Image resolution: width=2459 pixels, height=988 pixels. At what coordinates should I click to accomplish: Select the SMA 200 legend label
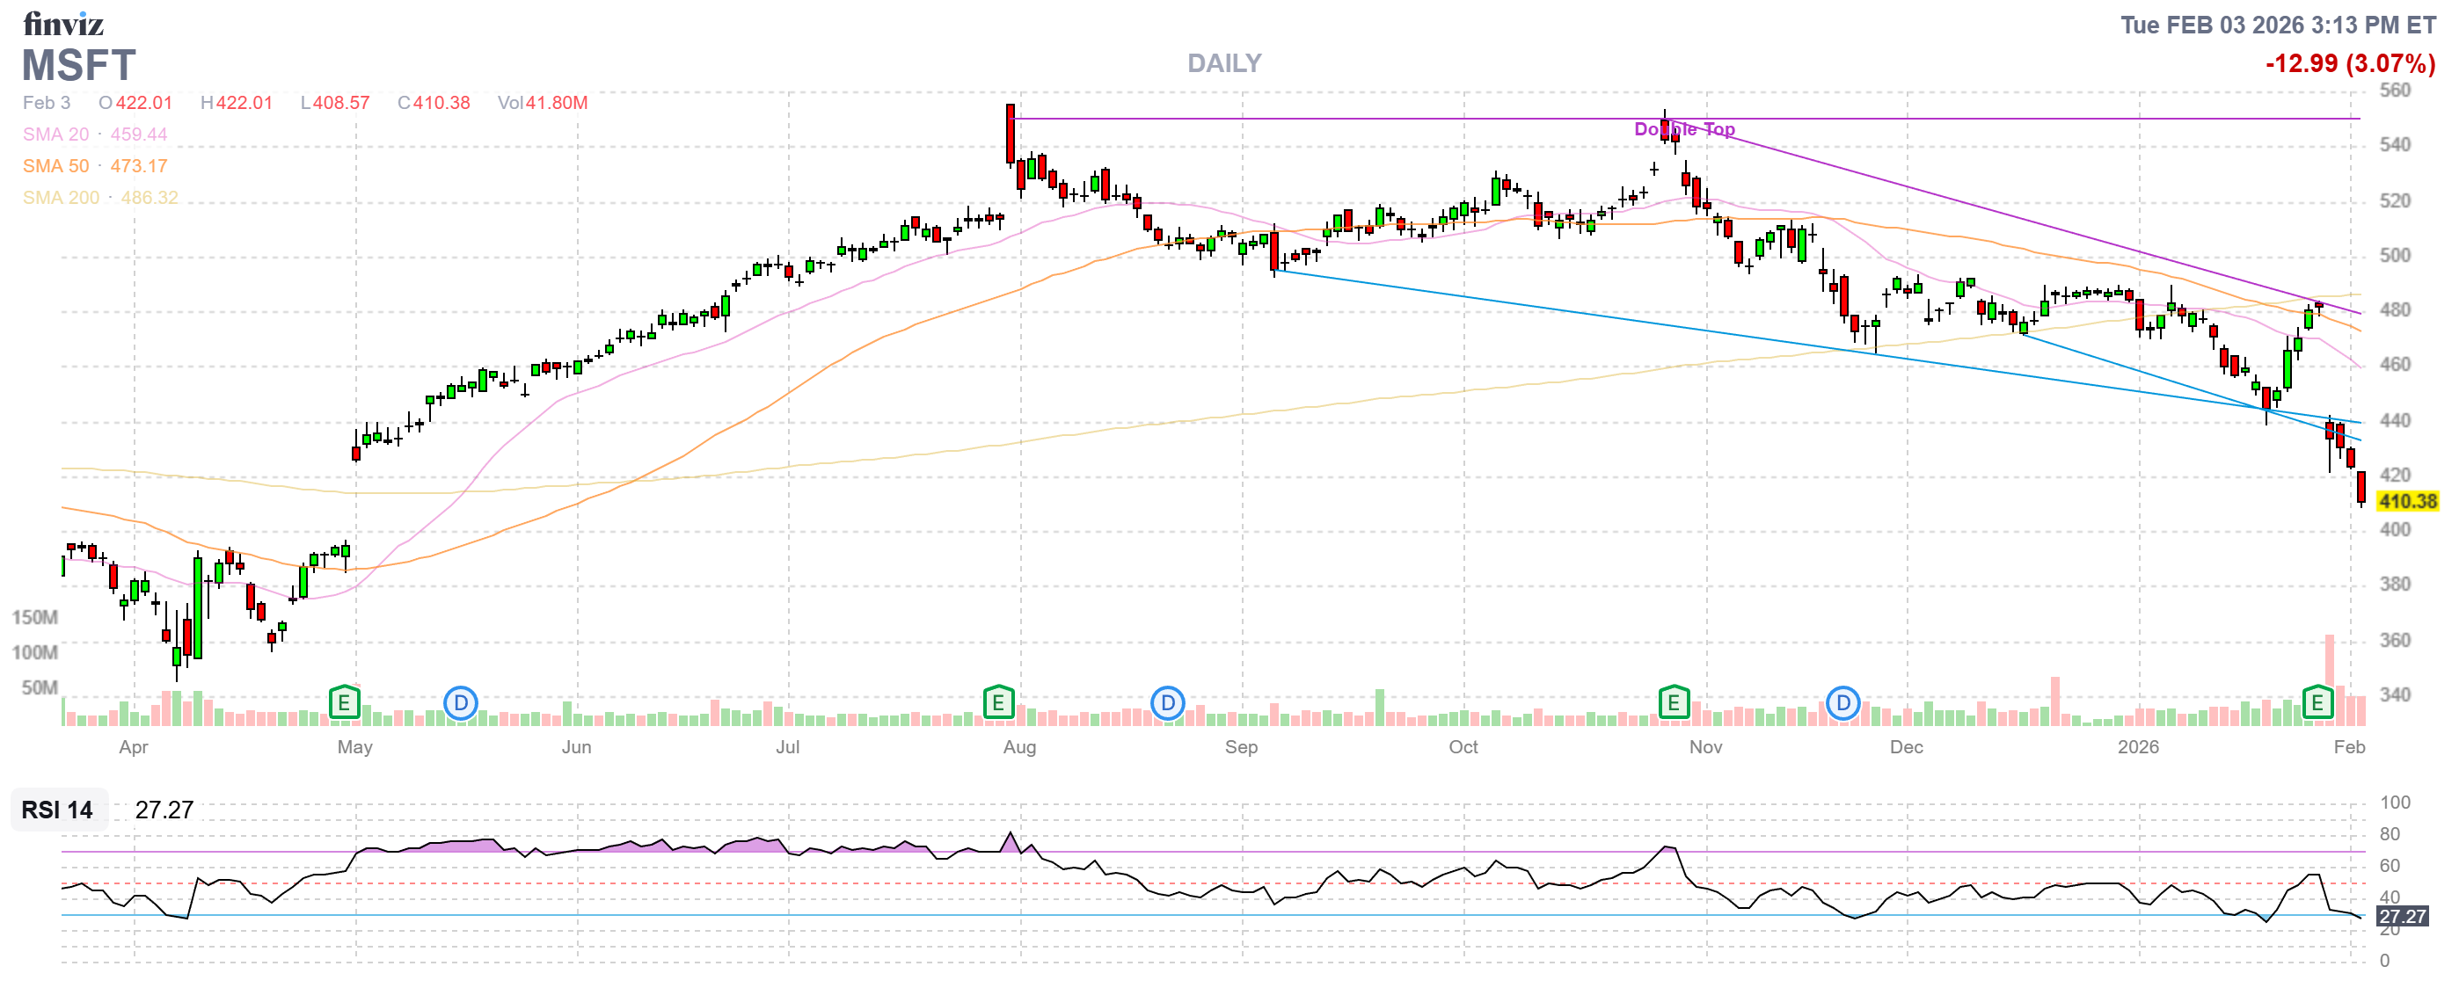click(x=60, y=198)
